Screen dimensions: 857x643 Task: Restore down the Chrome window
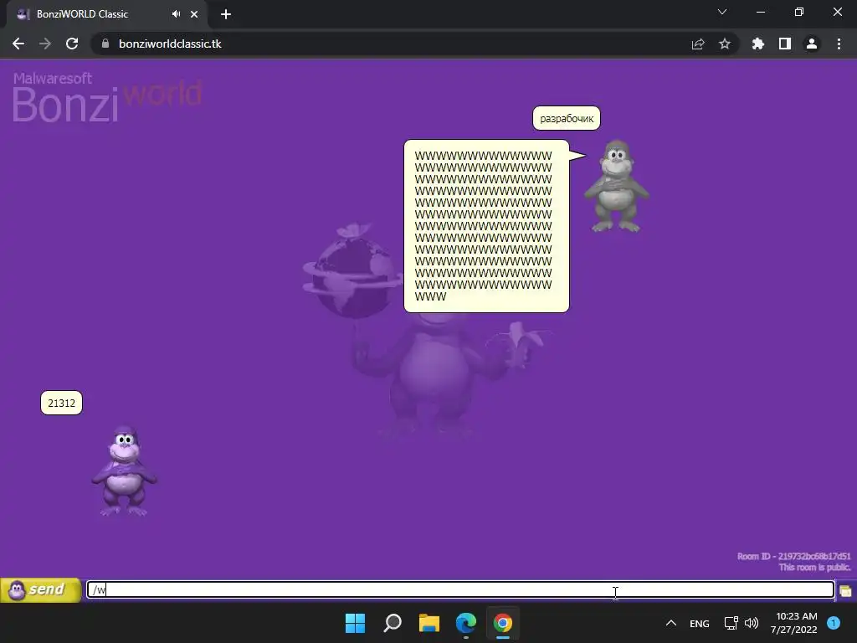coord(799,12)
